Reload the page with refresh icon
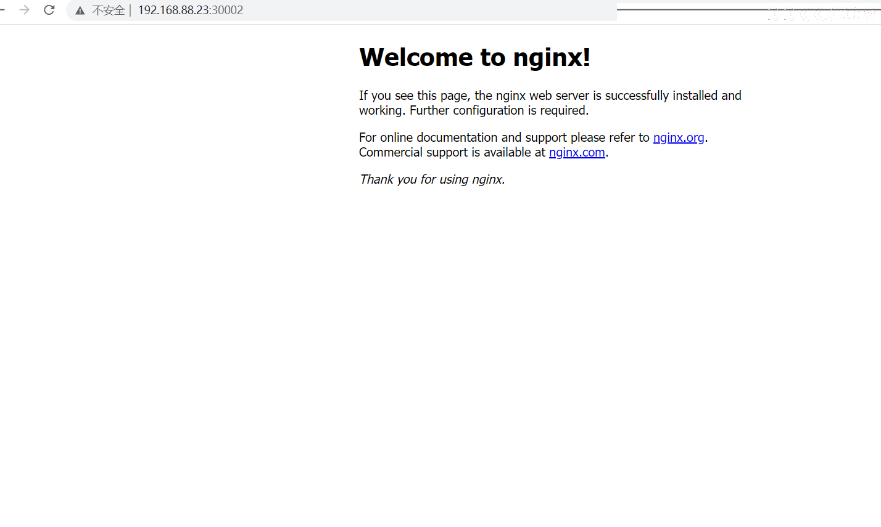 49,10
